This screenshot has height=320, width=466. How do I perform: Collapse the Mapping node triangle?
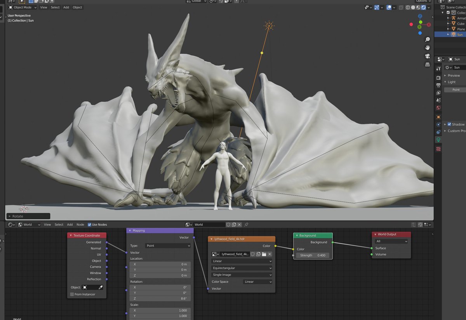(x=130, y=230)
